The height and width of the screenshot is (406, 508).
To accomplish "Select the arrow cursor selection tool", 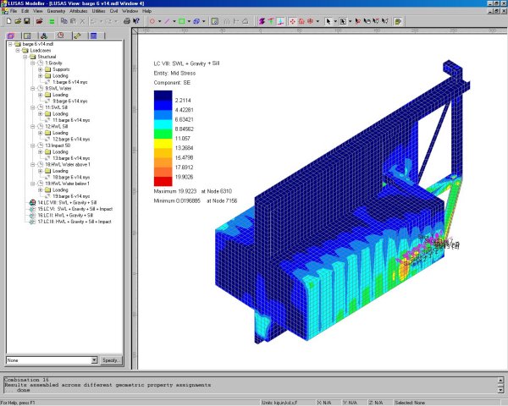I will [327, 20].
